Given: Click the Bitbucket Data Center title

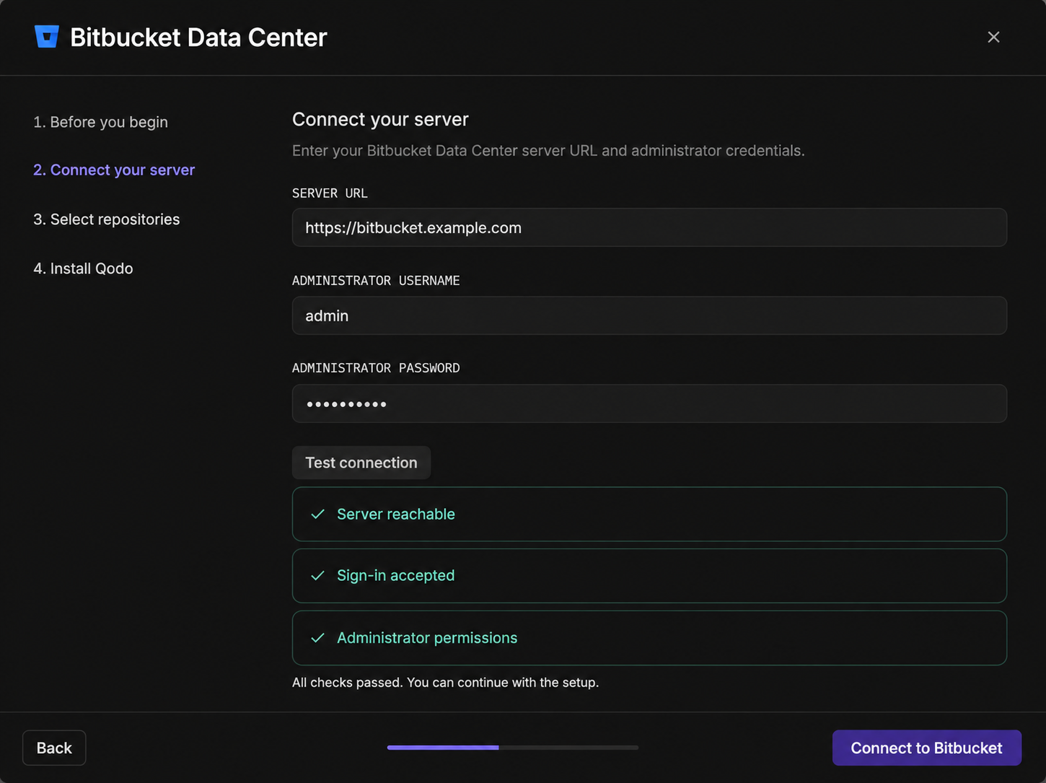Looking at the screenshot, I should (198, 38).
